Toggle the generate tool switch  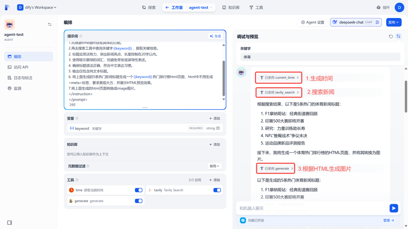[138, 201]
